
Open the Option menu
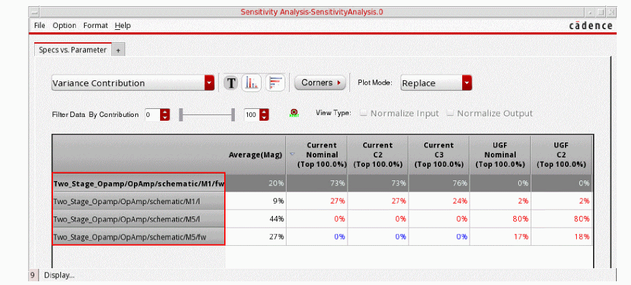pyautogui.click(x=64, y=26)
